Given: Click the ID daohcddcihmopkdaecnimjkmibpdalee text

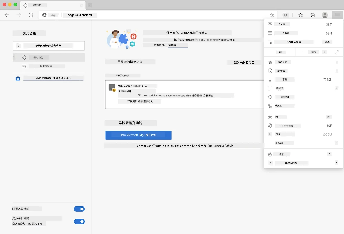Looking at the screenshot, I should tap(164, 95).
